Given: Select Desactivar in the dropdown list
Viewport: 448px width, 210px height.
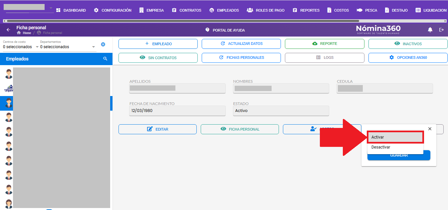Looking at the screenshot, I should [395, 147].
